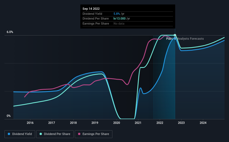Screen dimensions: 229x142
Task: Toggle the Earnings Per Share legend button
Action: click(93, 134)
